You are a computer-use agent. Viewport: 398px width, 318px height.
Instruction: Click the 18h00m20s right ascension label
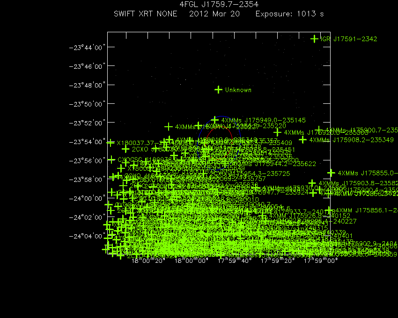(148, 260)
